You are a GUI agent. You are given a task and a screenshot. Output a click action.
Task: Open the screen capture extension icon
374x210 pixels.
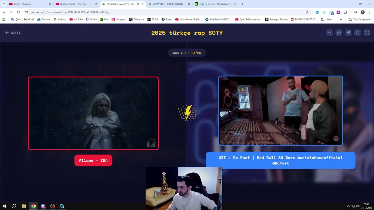tap(331, 12)
